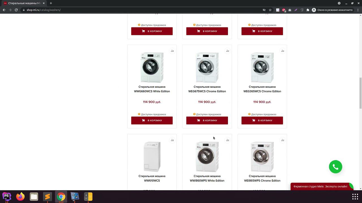Viewport: 362px width, 203px height.
Task: Click the page vertical scrollbar
Action: 360,93
